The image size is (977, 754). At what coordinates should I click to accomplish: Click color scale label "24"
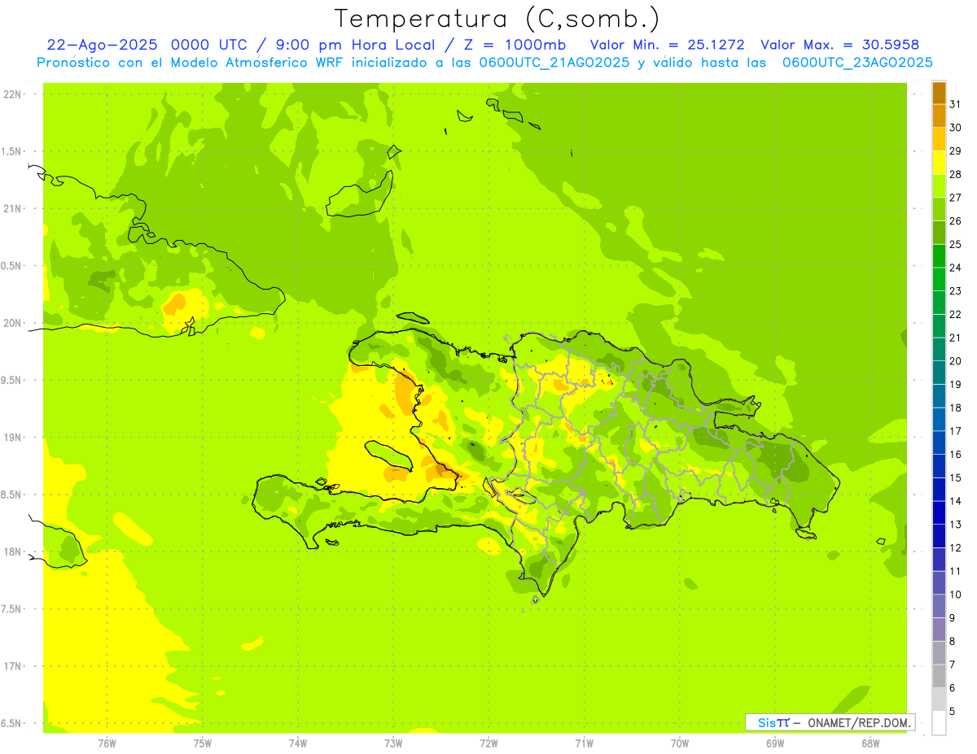[x=956, y=268]
